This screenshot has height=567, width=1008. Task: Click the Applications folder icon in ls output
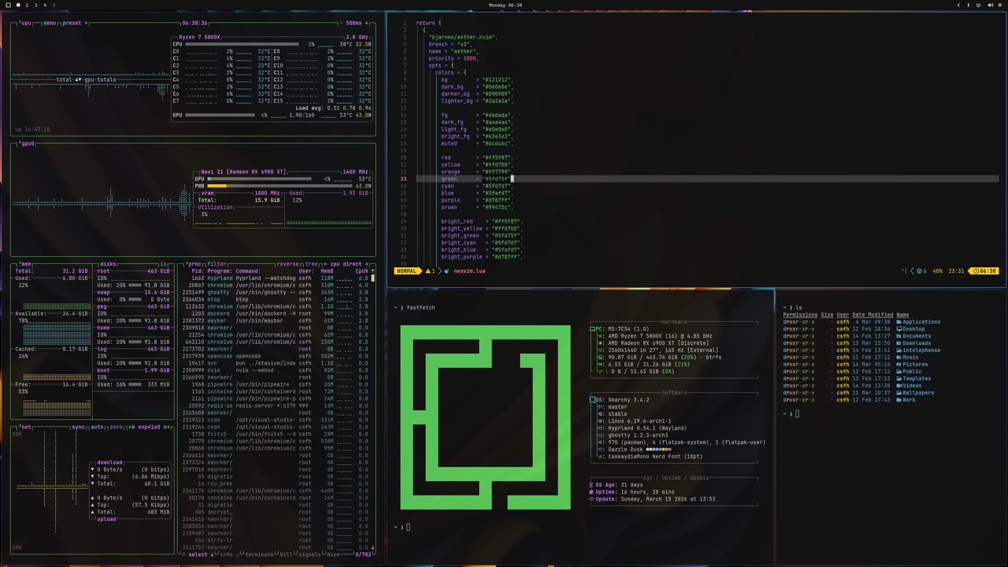(899, 322)
